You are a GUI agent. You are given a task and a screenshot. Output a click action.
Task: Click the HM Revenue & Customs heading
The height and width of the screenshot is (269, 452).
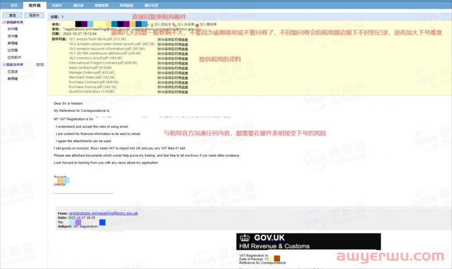pos(274,246)
